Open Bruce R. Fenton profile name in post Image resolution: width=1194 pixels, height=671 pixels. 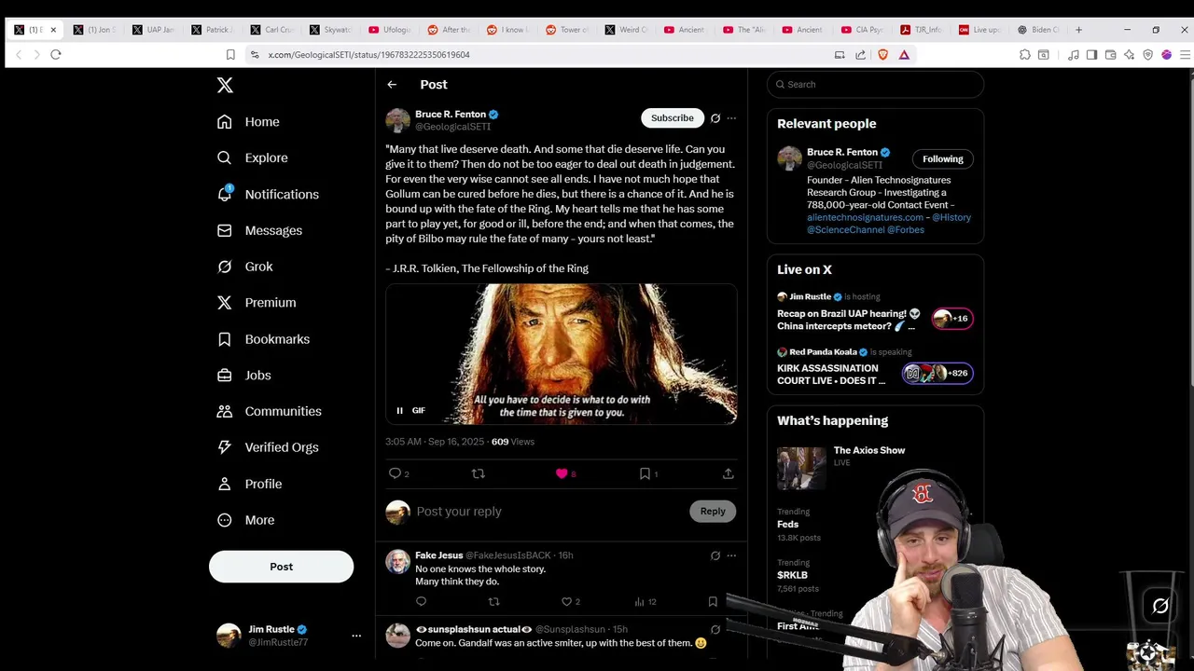pyautogui.click(x=451, y=114)
